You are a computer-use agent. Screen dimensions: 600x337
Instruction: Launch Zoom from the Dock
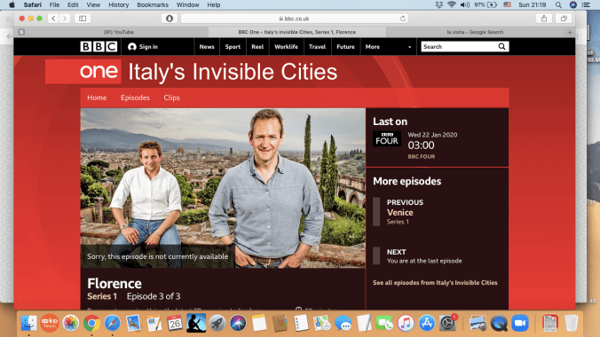coord(520,323)
